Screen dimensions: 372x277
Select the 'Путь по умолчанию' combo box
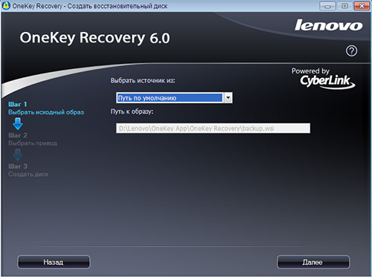pos(174,98)
